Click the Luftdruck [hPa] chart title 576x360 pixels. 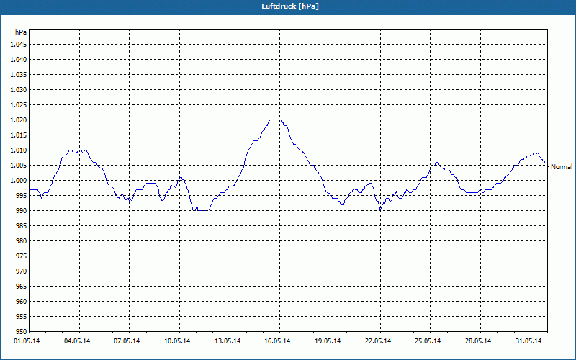click(x=290, y=6)
